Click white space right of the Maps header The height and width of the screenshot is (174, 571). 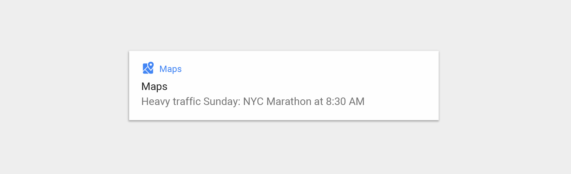click(308, 69)
